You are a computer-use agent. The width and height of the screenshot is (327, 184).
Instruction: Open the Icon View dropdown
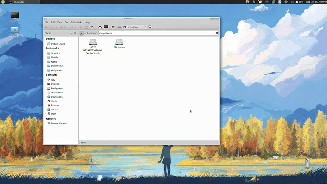click(137, 27)
